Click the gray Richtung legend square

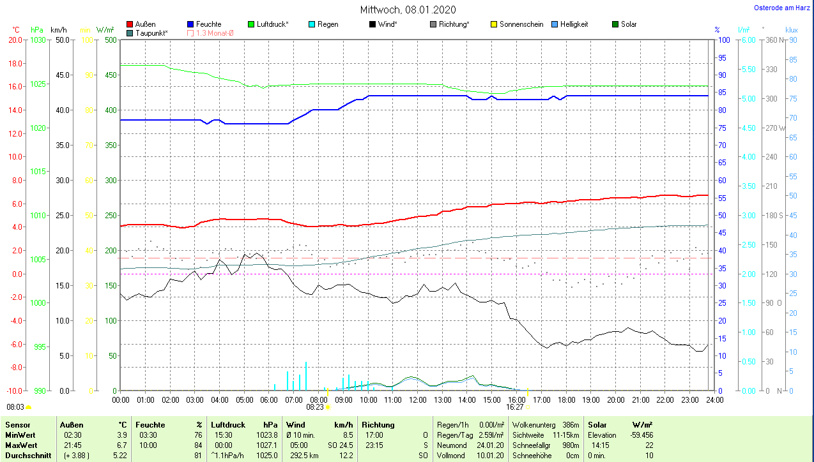point(433,24)
